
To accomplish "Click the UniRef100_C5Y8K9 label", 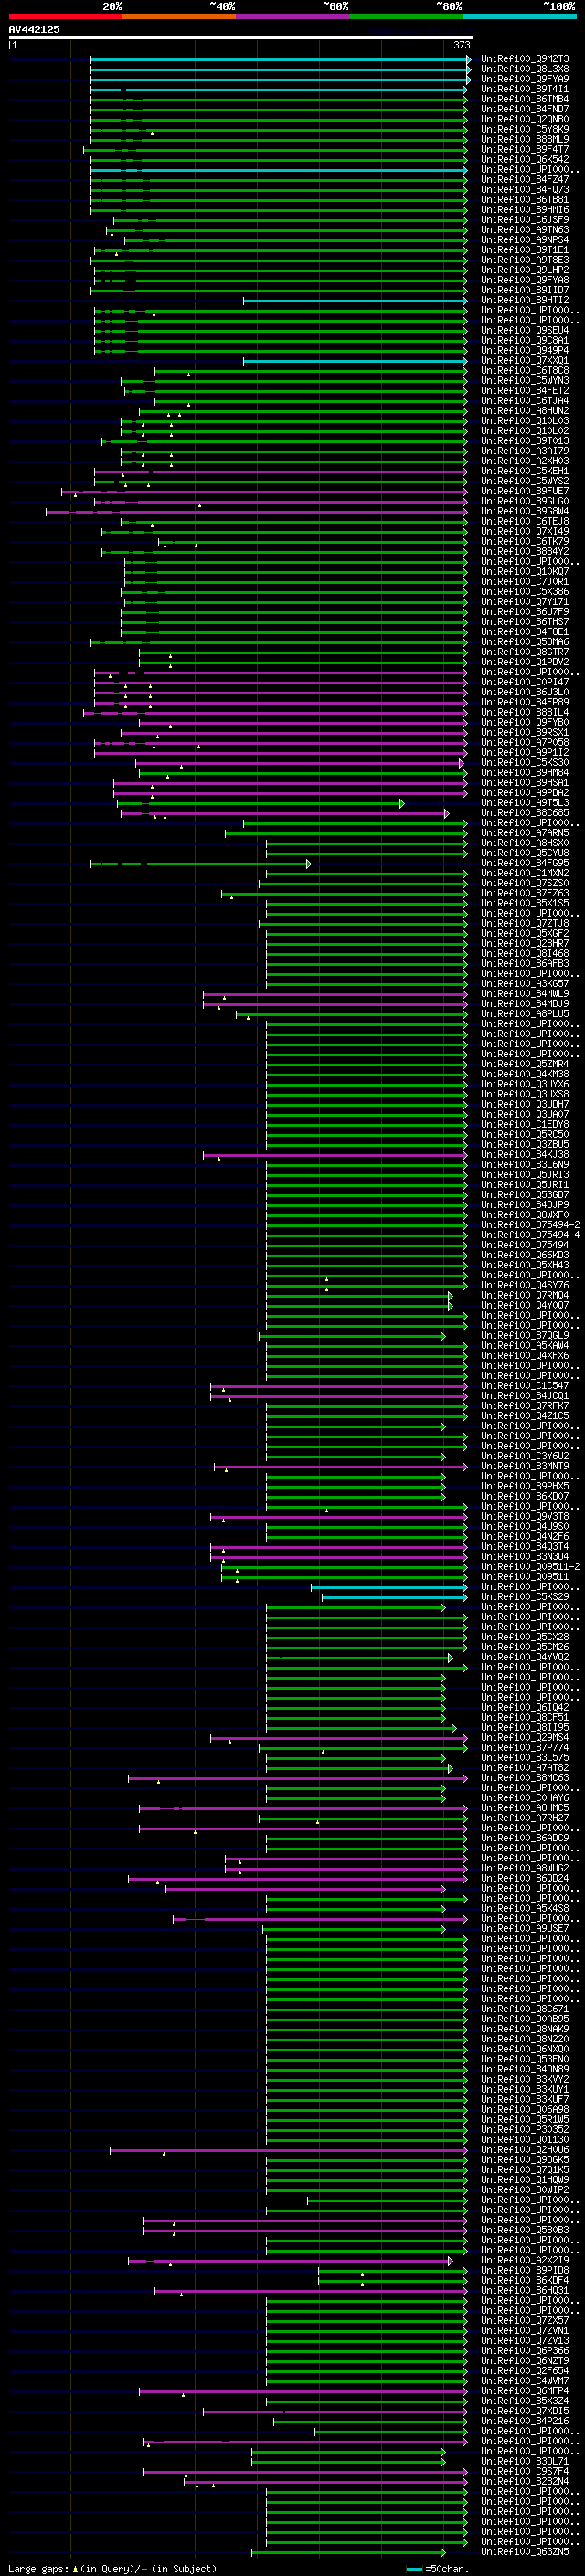I will click(x=525, y=129).
